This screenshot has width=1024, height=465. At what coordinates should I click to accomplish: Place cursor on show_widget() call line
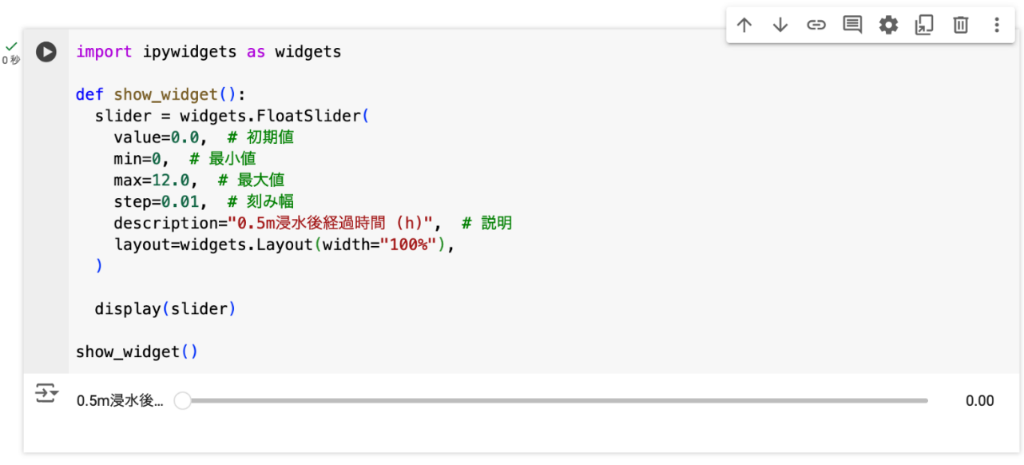coord(137,352)
